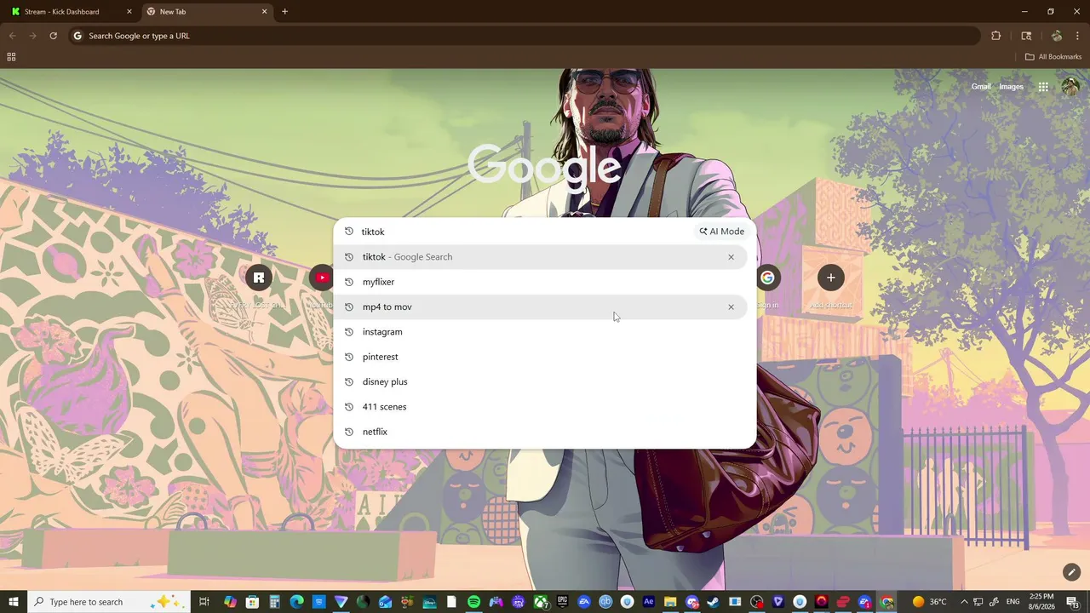
Task: Switch to the New Tab tab
Action: click(x=208, y=12)
